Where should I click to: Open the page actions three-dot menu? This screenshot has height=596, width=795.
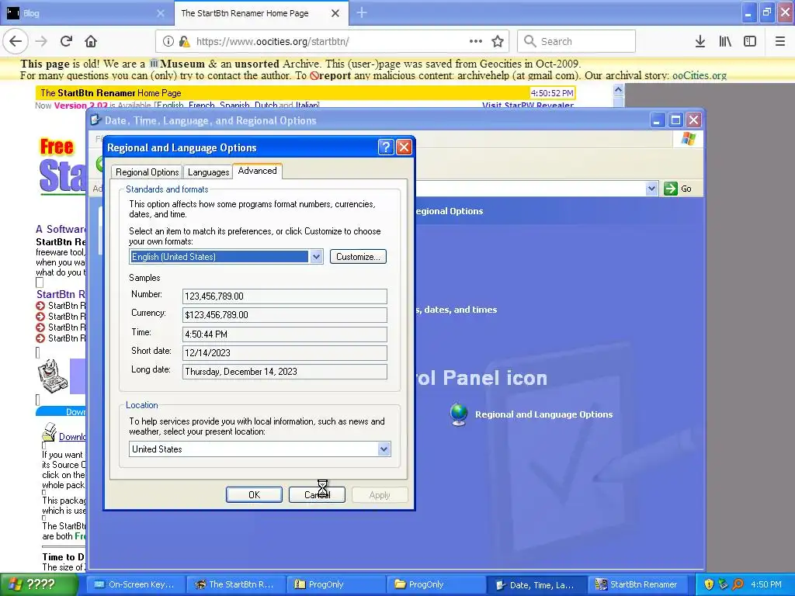pos(476,41)
